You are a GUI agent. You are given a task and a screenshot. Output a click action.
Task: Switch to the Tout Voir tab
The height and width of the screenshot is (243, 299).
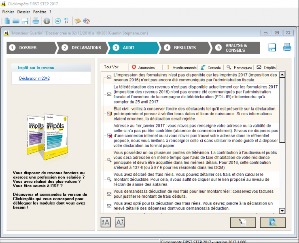coord(115,67)
